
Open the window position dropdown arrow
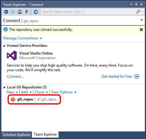pos(131,4)
